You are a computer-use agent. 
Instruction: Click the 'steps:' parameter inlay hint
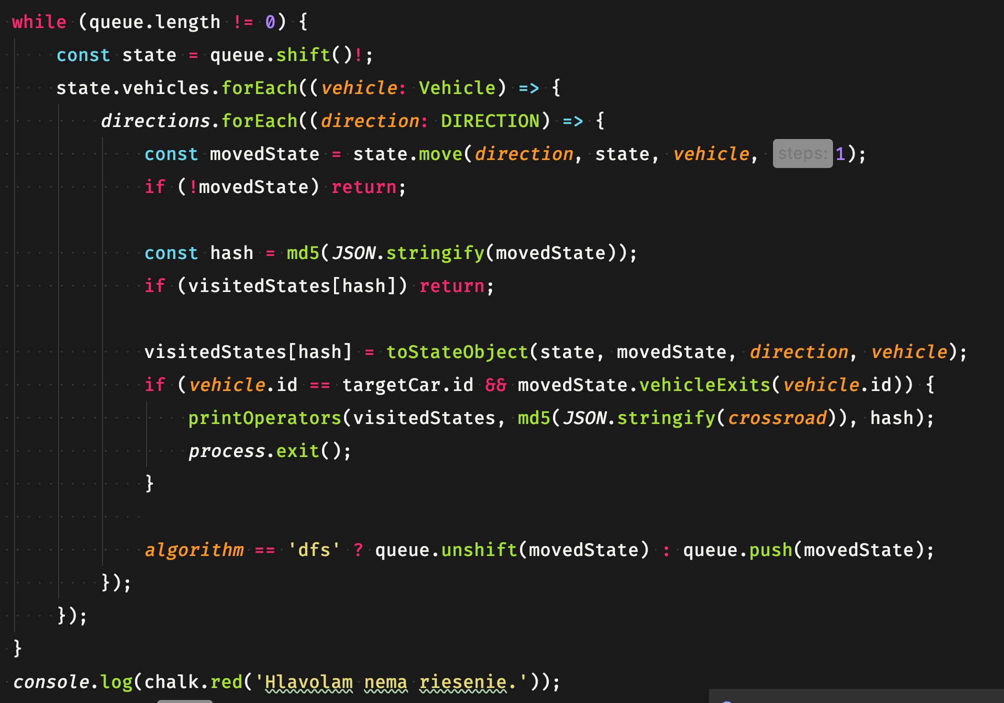point(802,153)
